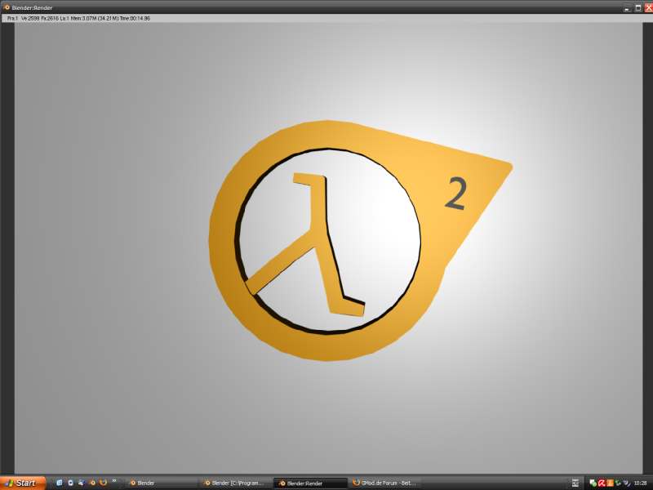653x490 pixels.
Task: Click the red Avira antivirus tray icon
Action: (x=602, y=483)
